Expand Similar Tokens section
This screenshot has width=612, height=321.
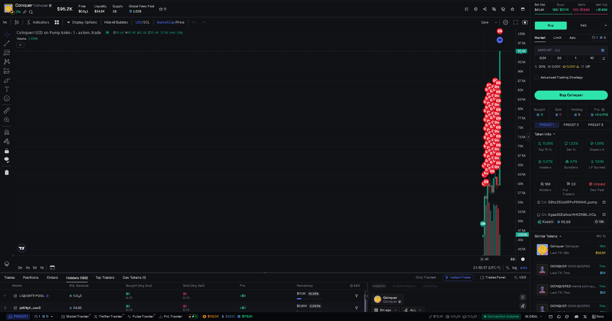tap(548, 236)
